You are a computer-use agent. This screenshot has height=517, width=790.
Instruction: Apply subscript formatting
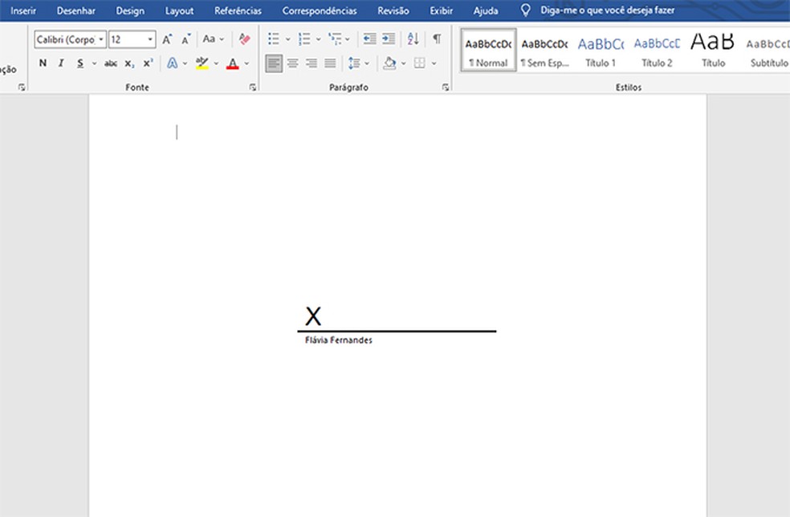tap(129, 63)
